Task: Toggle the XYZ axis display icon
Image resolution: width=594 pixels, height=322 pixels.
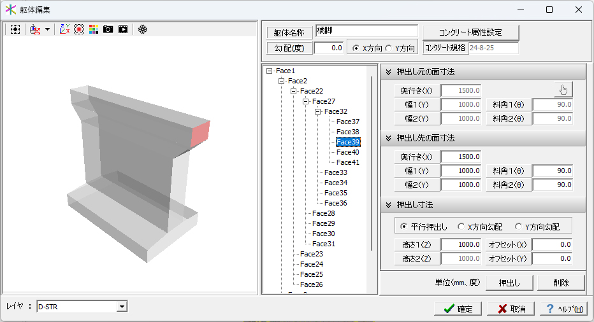Action: coord(65,29)
